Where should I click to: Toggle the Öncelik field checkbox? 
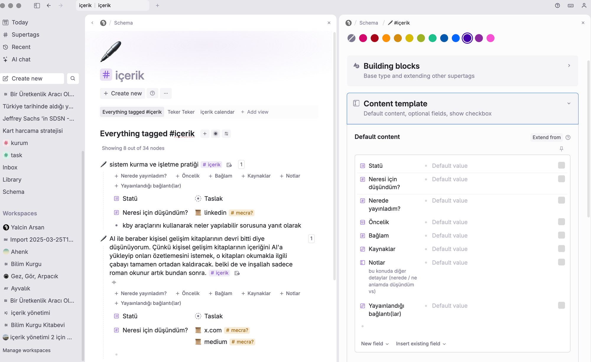(561, 222)
